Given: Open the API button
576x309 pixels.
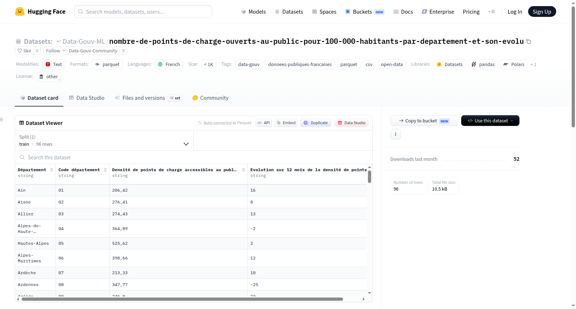Looking at the screenshot, I should (x=264, y=123).
